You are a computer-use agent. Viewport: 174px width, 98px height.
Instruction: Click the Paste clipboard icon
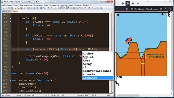pos(30,8)
